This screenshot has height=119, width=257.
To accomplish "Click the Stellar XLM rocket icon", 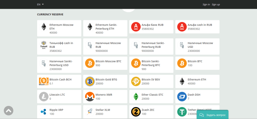I will click(90, 112).
